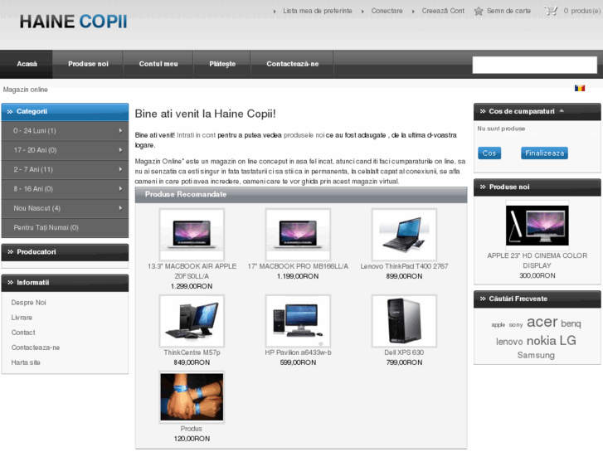Click the LG search tag
The image size is (603, 452).
pyautogui.click(x=567, y=340)
